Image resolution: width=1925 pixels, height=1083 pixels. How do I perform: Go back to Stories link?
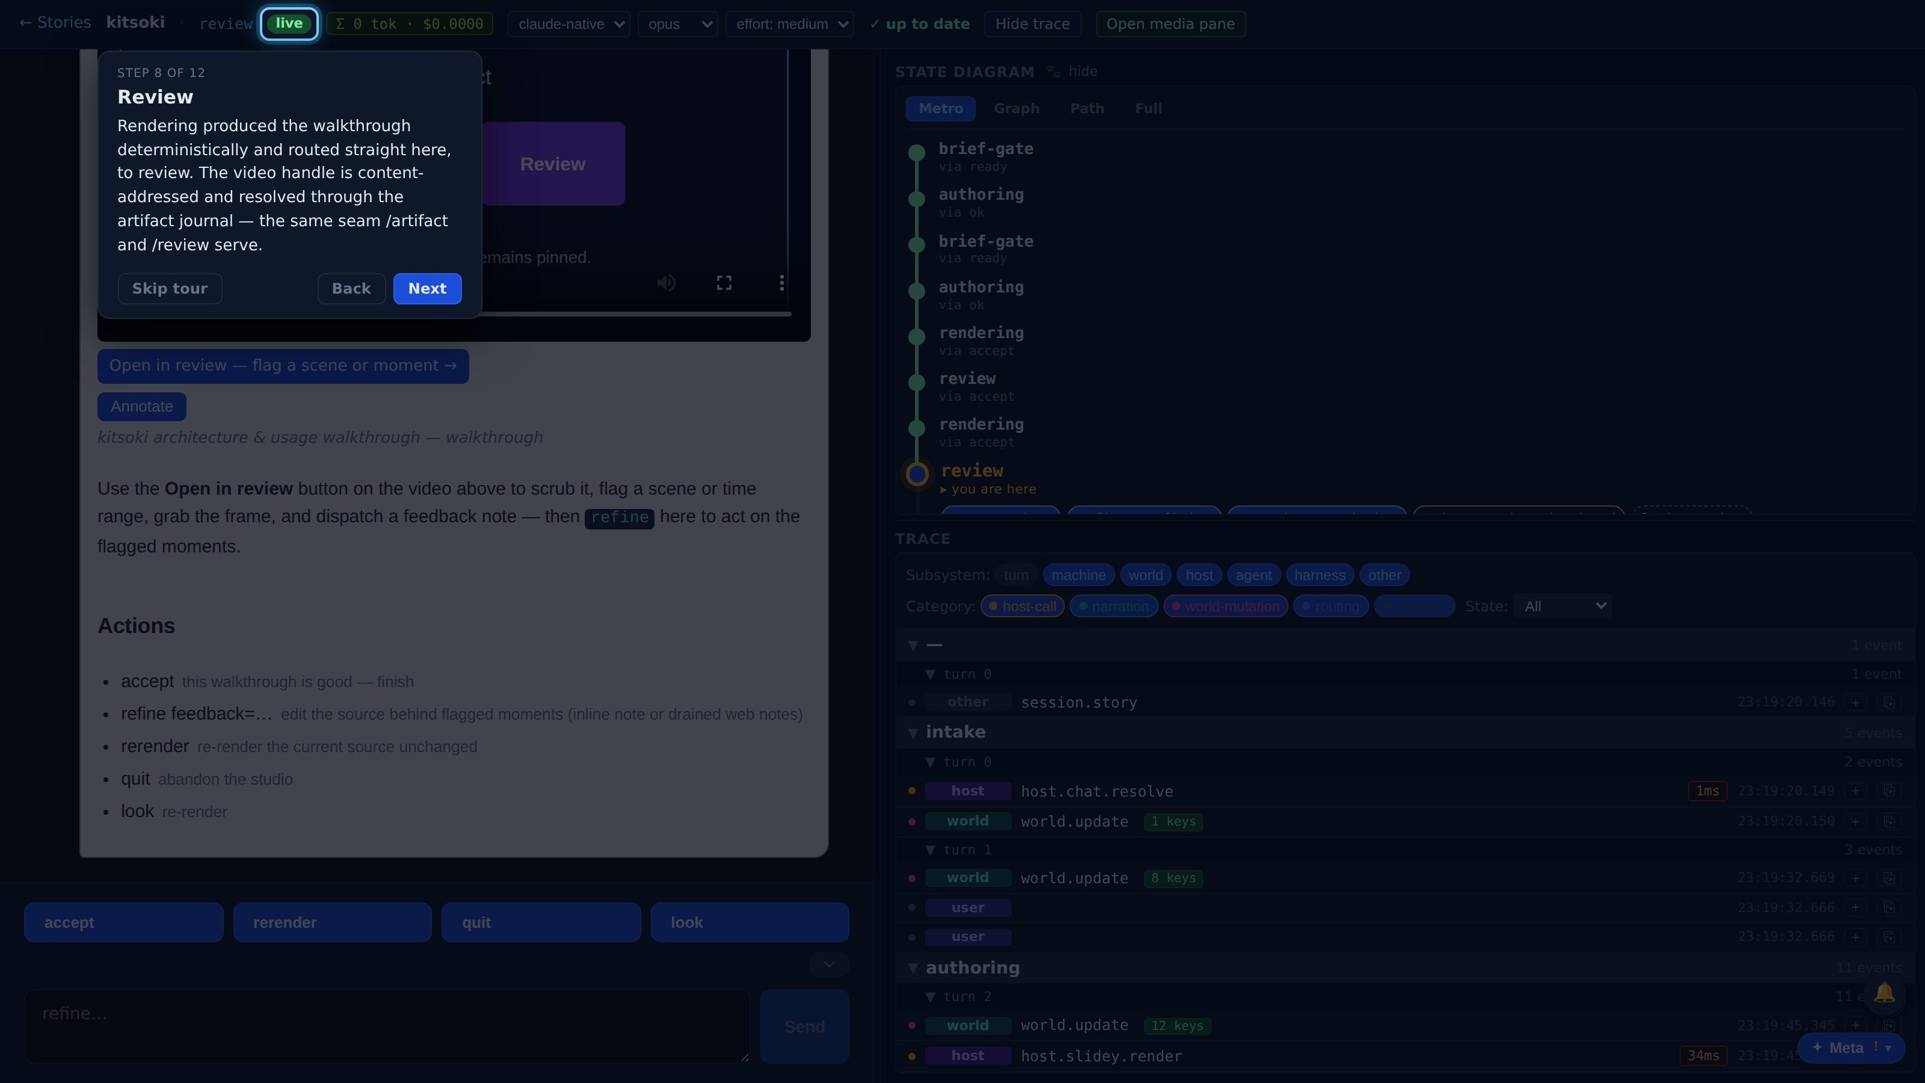pyautogui.click(x=55, y=22)
